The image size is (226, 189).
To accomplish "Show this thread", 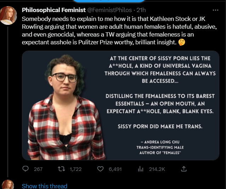I will 44,186.
